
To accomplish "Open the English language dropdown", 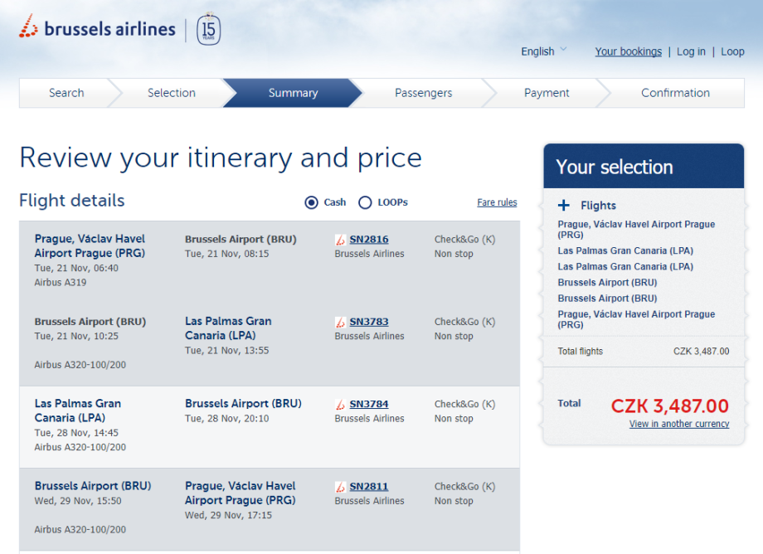I will (x=544, y=51).
